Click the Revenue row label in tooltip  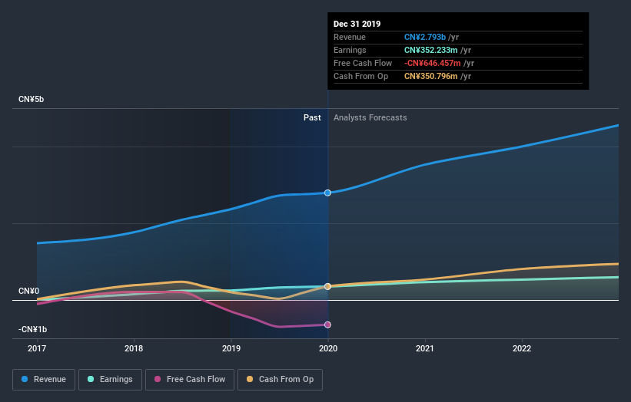click(x=350, y=37)
